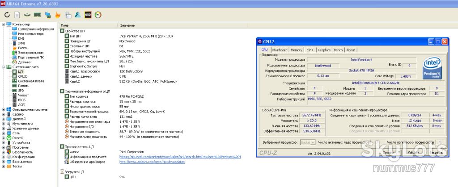Select Память tree item
The width and height of the screenshot is (458, 187).
[x=23, y=86]
